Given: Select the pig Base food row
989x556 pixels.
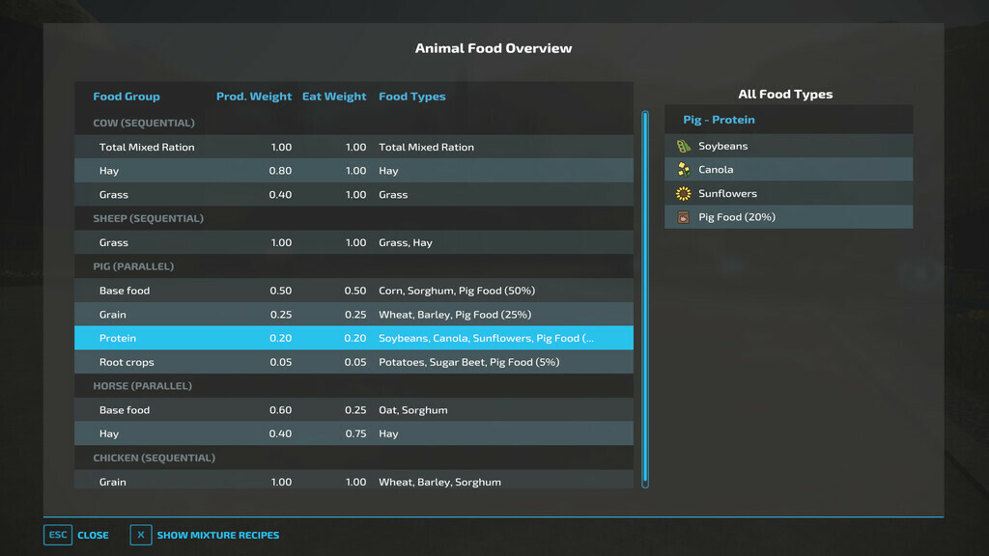Looking at the screenshot, I should (x=353, y=291).
